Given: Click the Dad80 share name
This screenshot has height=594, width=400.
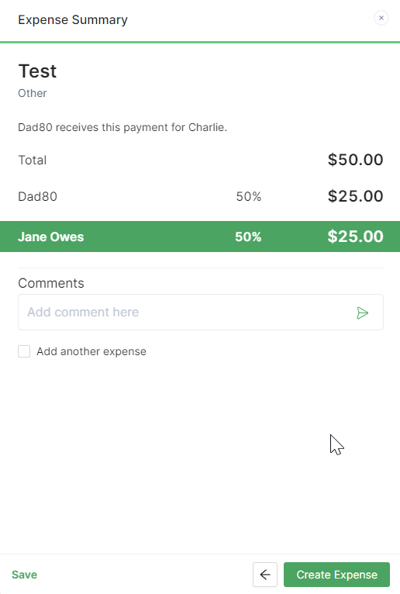Looking at the screenshot, I should [x=37, y=197].
